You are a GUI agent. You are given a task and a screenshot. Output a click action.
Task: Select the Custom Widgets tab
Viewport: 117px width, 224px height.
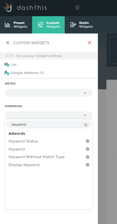coord(49,25)
